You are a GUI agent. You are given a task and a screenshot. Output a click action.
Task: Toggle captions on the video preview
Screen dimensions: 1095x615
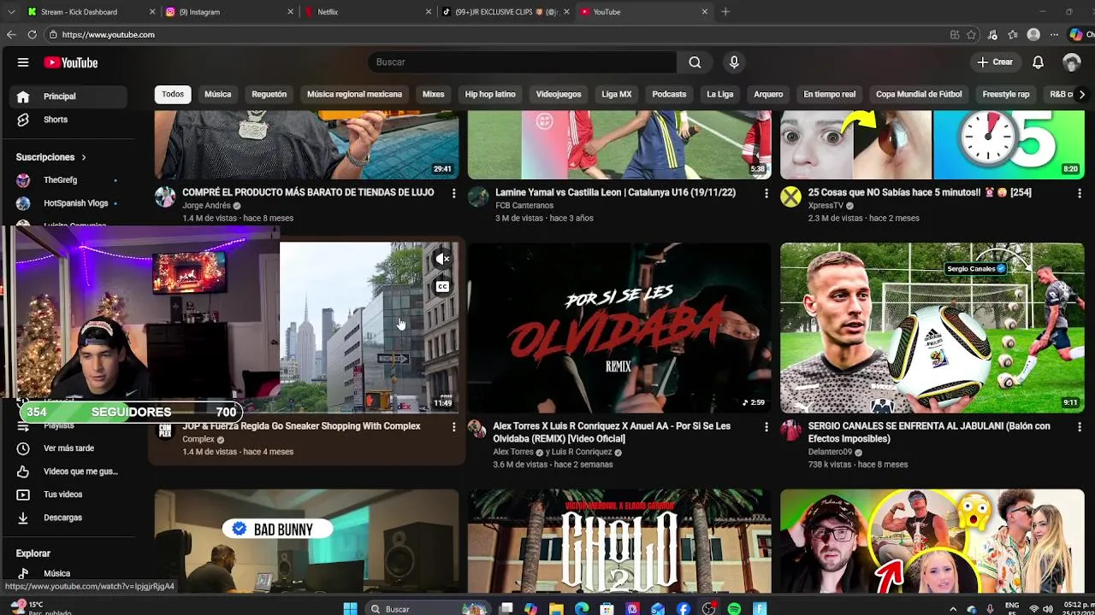(x=442, y=287)
